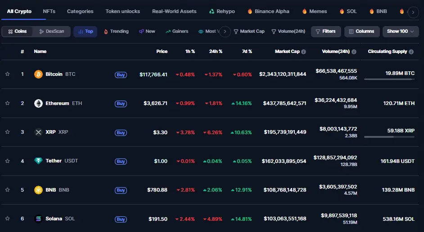
Task: Click the BNB coin logo
Action: pyautogui.click(x=38, y=190)
